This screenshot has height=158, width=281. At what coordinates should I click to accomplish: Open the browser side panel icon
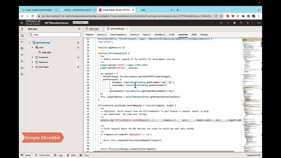pyautogui.click(x=248, y=16)
